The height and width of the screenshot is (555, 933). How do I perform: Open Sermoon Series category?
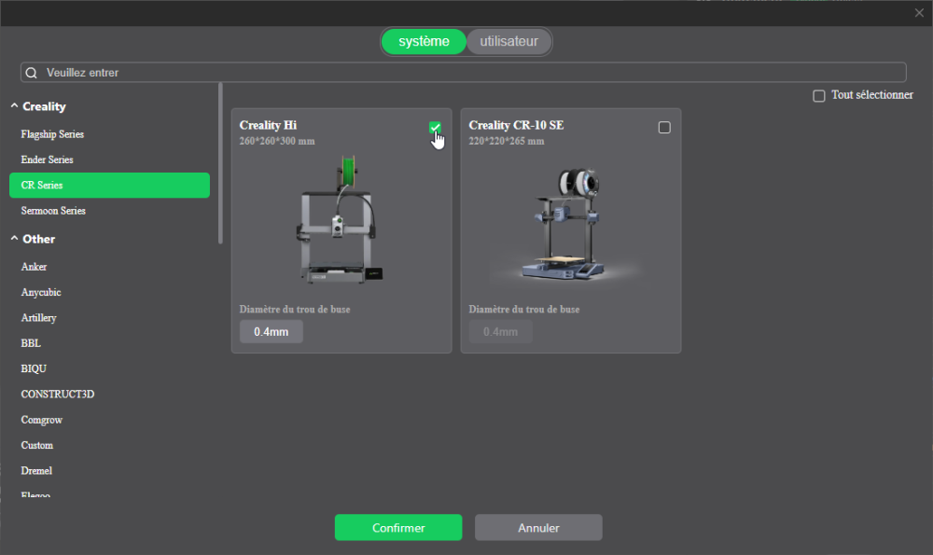109,211
